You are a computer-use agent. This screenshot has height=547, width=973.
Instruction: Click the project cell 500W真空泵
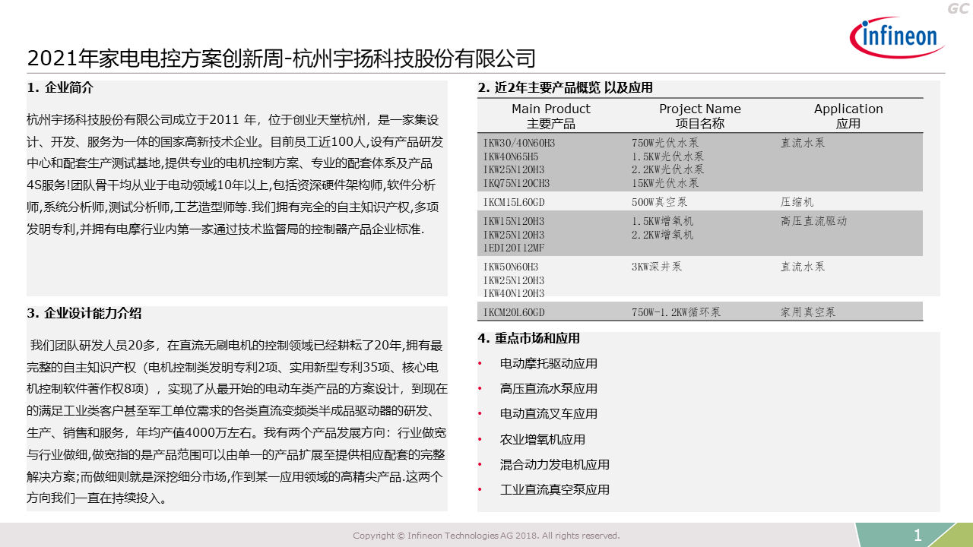[x=660, y=202]
